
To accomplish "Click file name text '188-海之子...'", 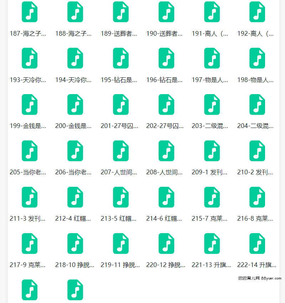I will click(73, 34).
